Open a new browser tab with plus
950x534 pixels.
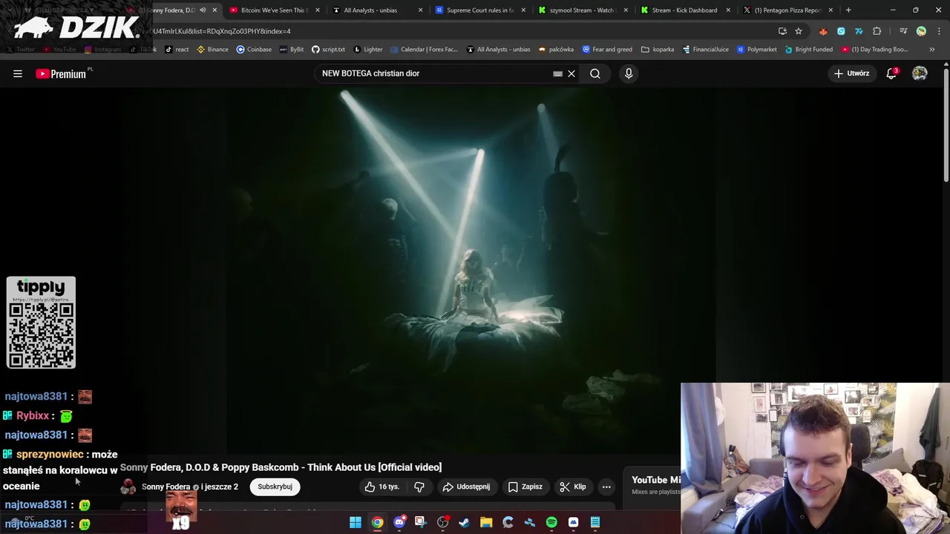point(848,10)
